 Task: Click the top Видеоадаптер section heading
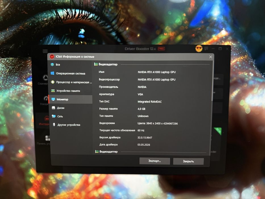[108, 64]
